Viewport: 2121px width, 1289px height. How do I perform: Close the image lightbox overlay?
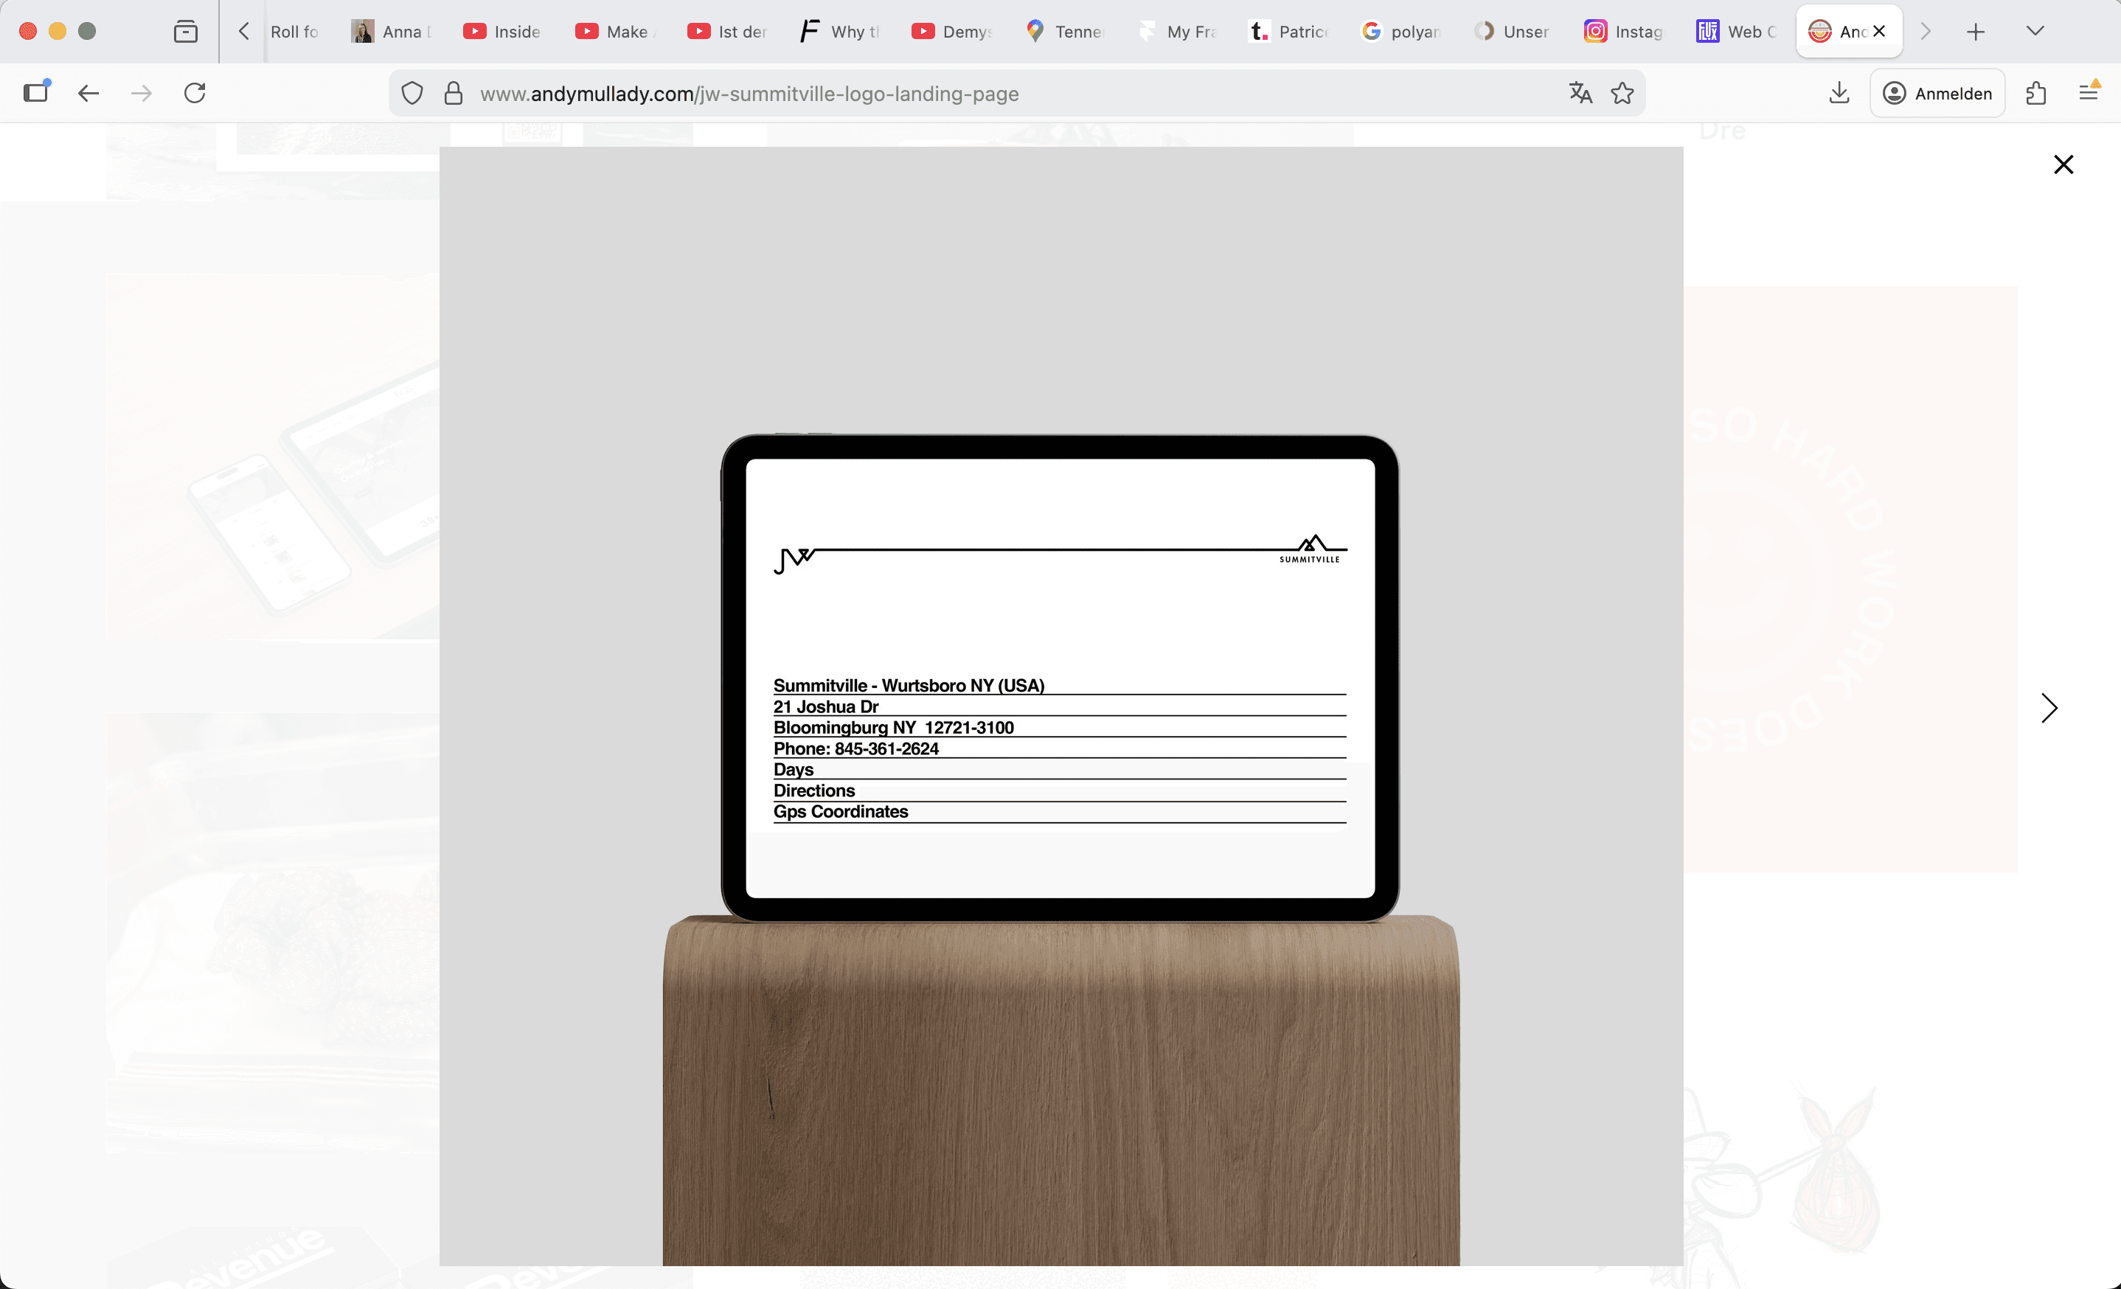2063,164
